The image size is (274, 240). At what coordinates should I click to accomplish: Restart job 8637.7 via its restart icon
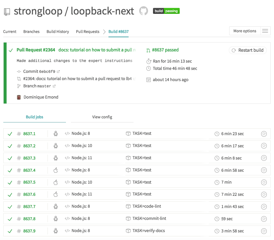(x=264, y=207)
